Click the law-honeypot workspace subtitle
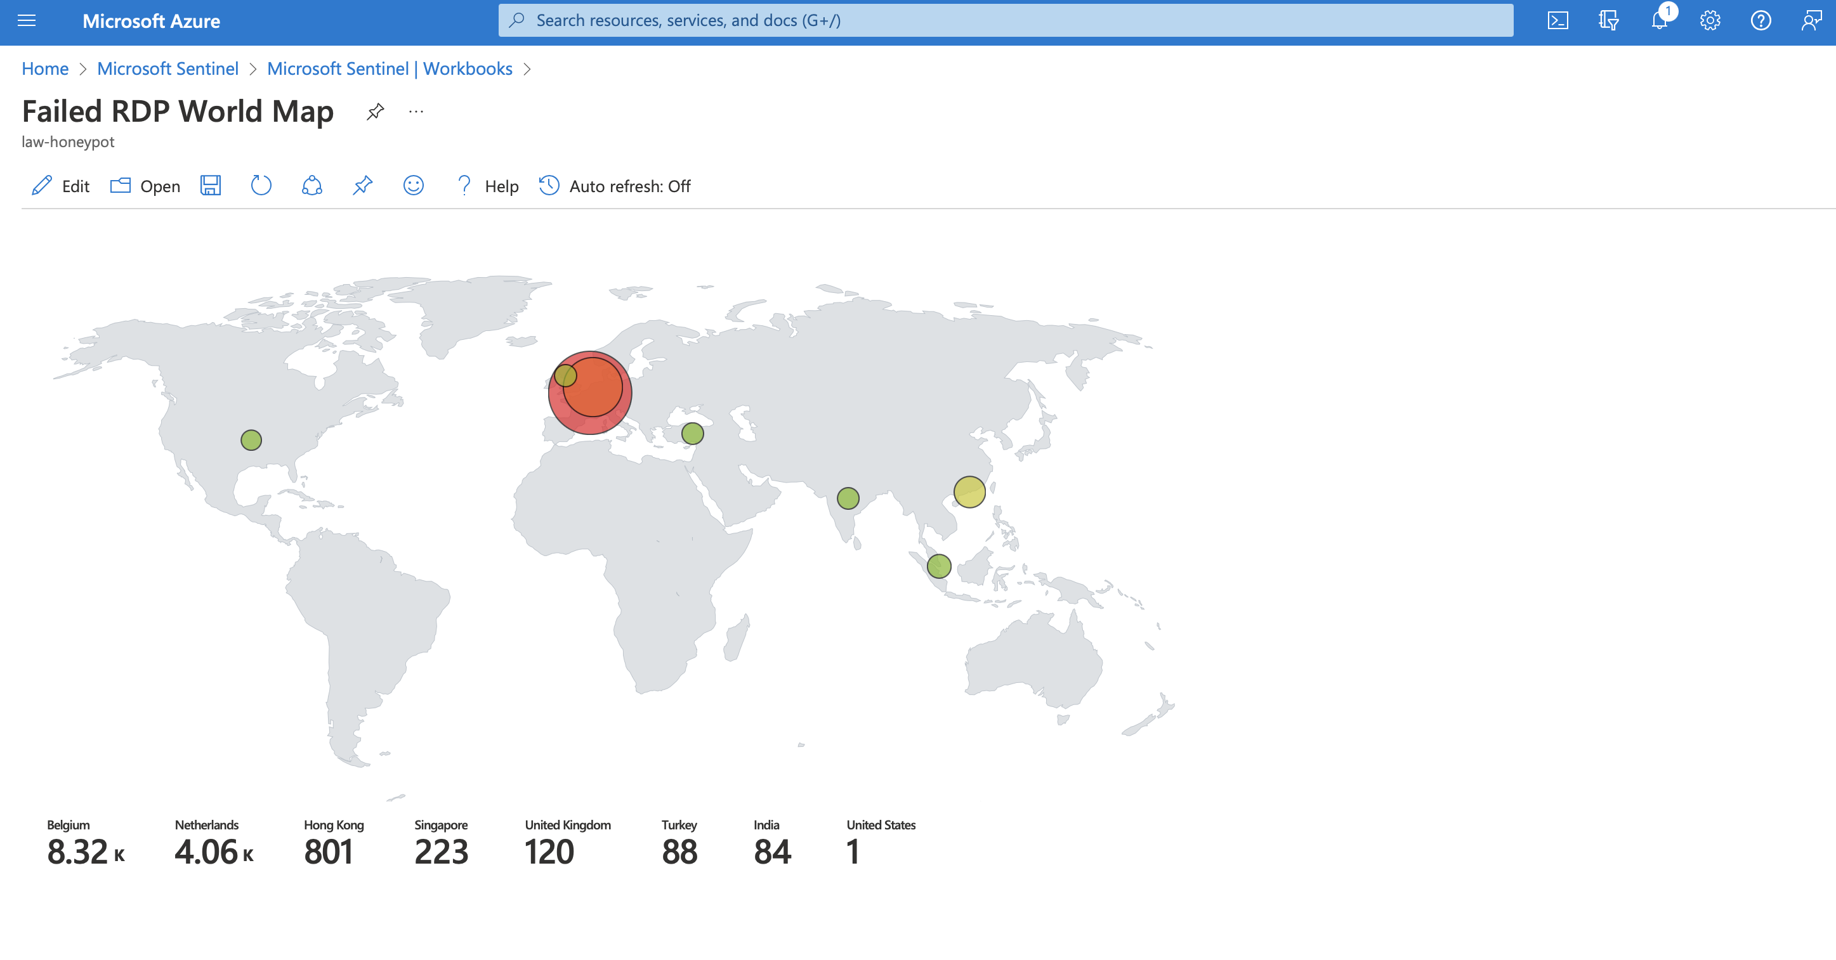This screenshot has height=960, width=1836. [68, 142]
